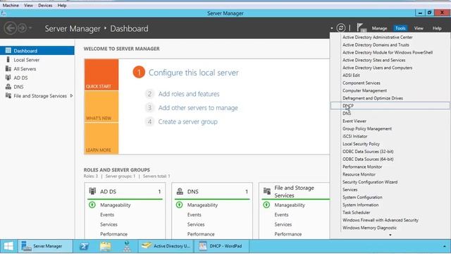Open Active Directory Sites and Services
Screen dimensions: 451x254
point(373,60)
